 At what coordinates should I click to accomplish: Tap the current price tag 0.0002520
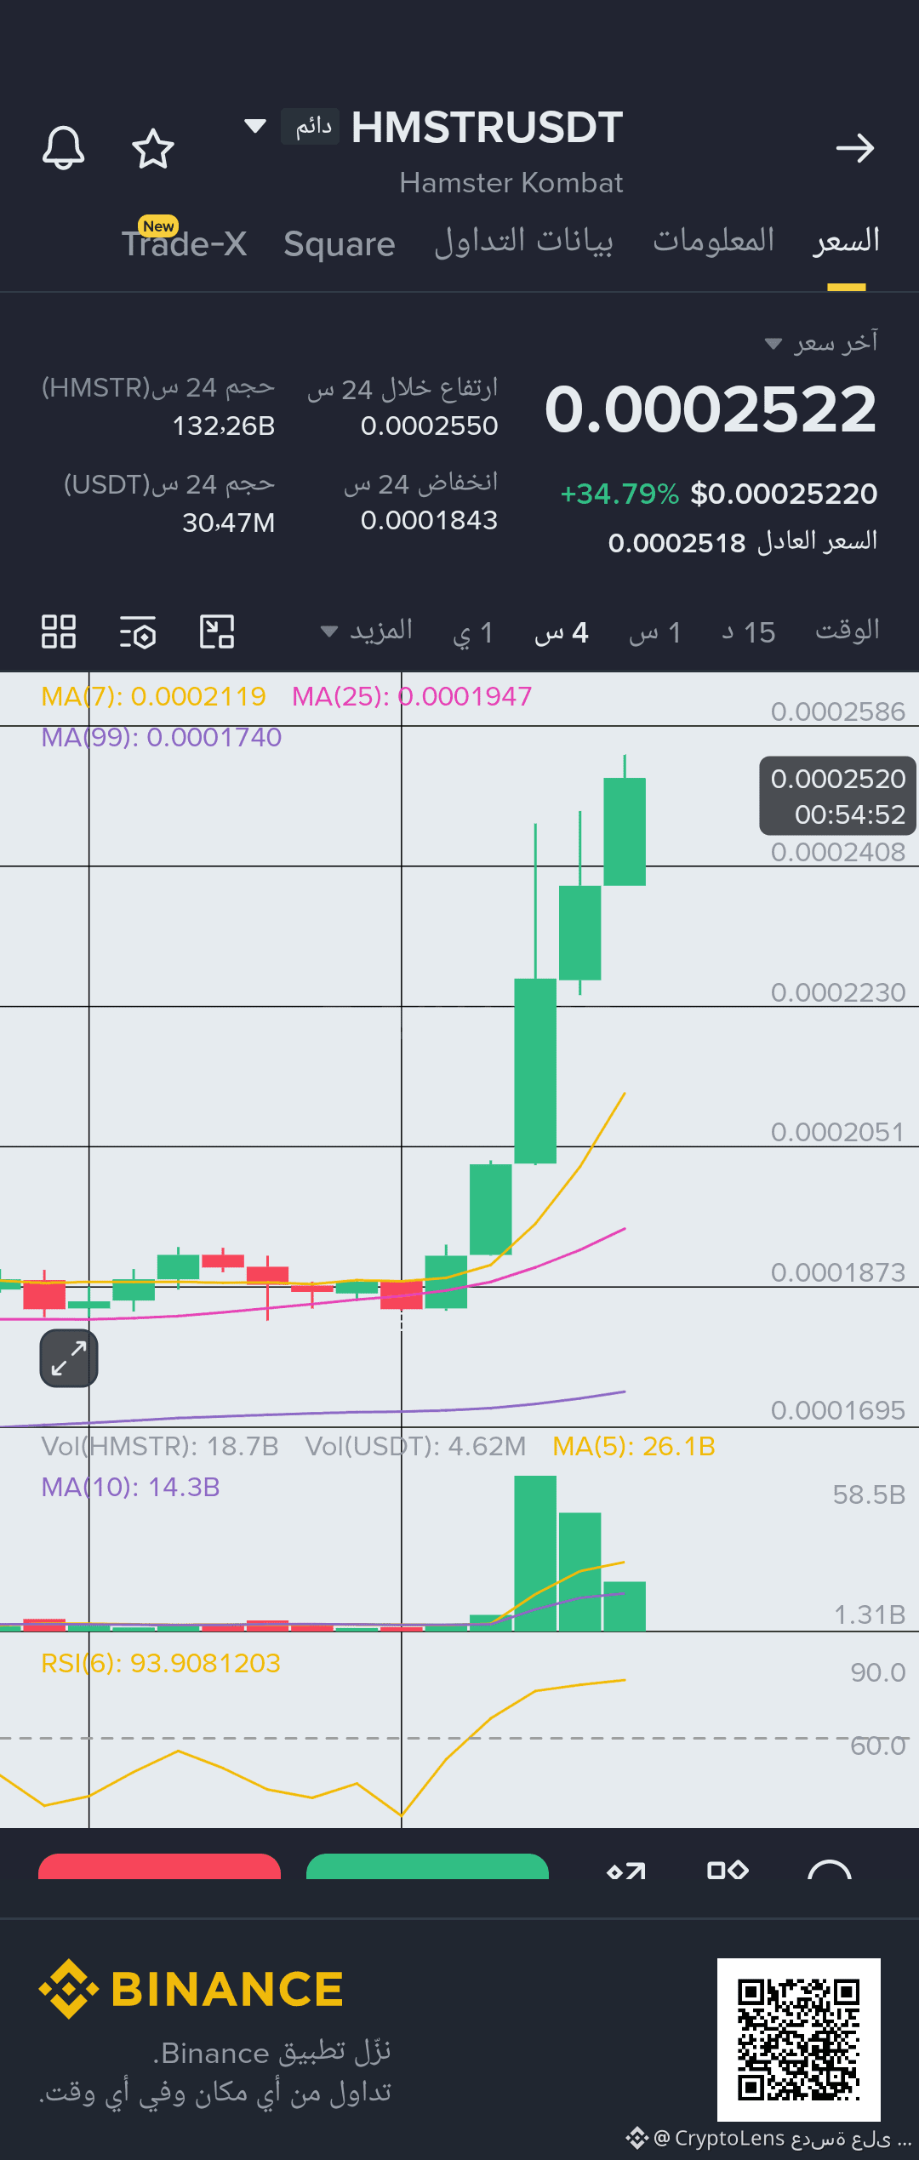point(838,796)
